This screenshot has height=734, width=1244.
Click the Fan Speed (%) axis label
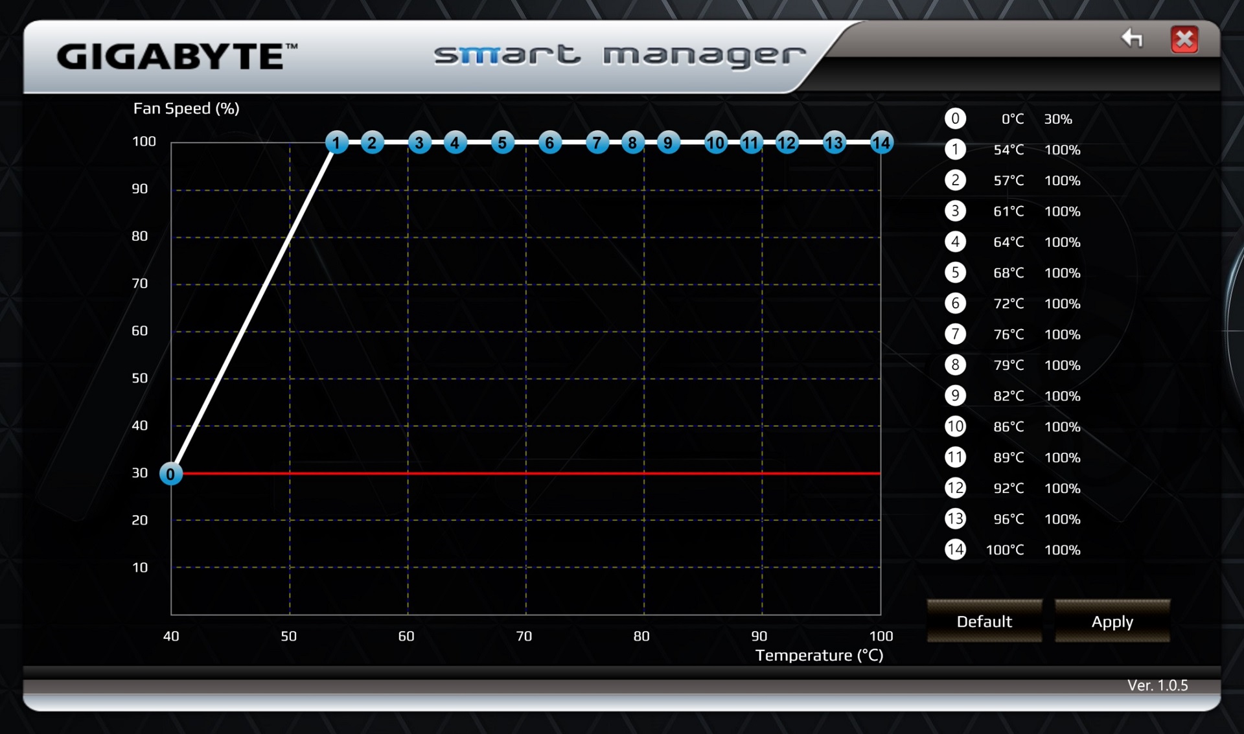point(186,108)
